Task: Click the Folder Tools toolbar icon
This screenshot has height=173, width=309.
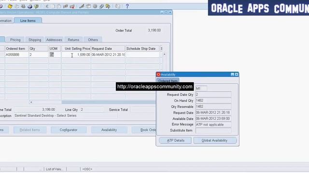Action: [108, 6]
